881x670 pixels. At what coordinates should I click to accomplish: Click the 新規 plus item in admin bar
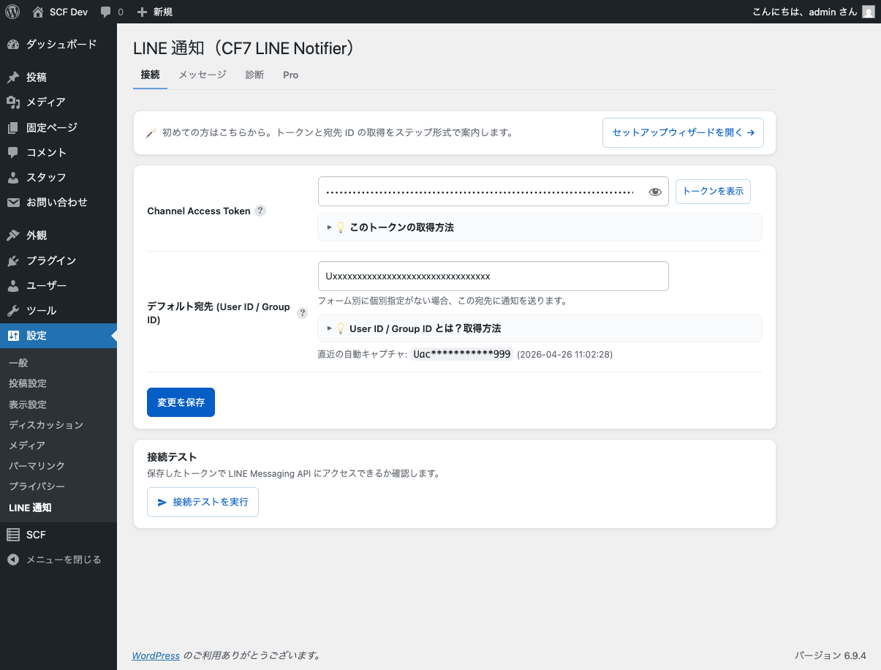[155, 12]
